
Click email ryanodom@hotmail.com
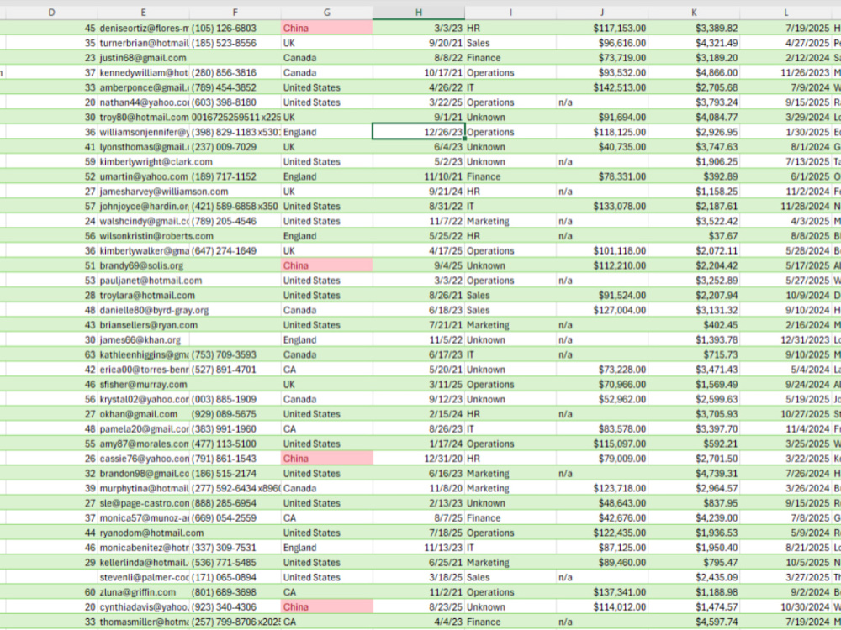[143, 533]
